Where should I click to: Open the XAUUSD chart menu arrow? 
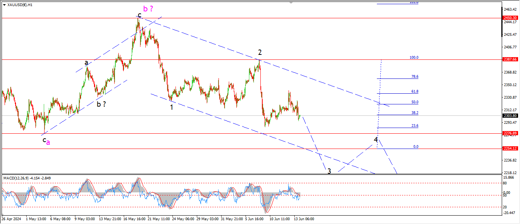pyautogui.click(x=4, y=5)
